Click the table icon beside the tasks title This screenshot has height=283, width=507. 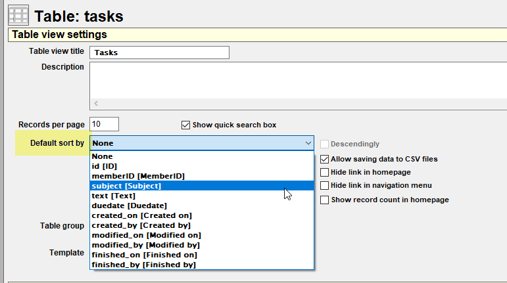click(18, 15)
